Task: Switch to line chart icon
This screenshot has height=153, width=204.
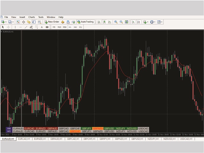Action: coord(110,22)
